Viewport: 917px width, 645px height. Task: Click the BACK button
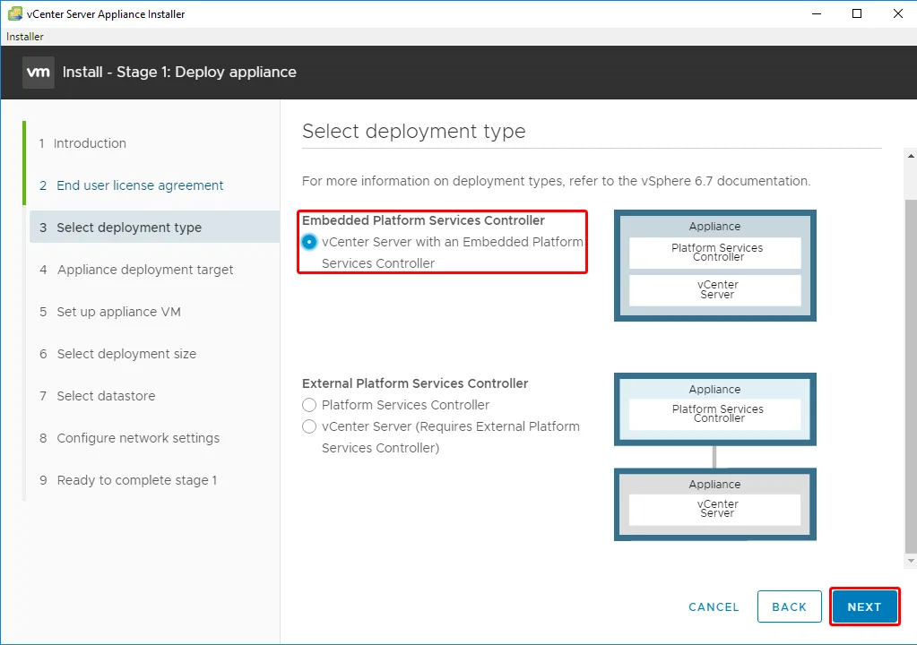coord(790,606)
